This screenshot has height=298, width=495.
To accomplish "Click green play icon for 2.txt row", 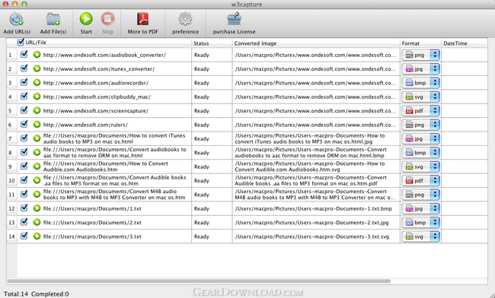I will (x=37, y=223).
